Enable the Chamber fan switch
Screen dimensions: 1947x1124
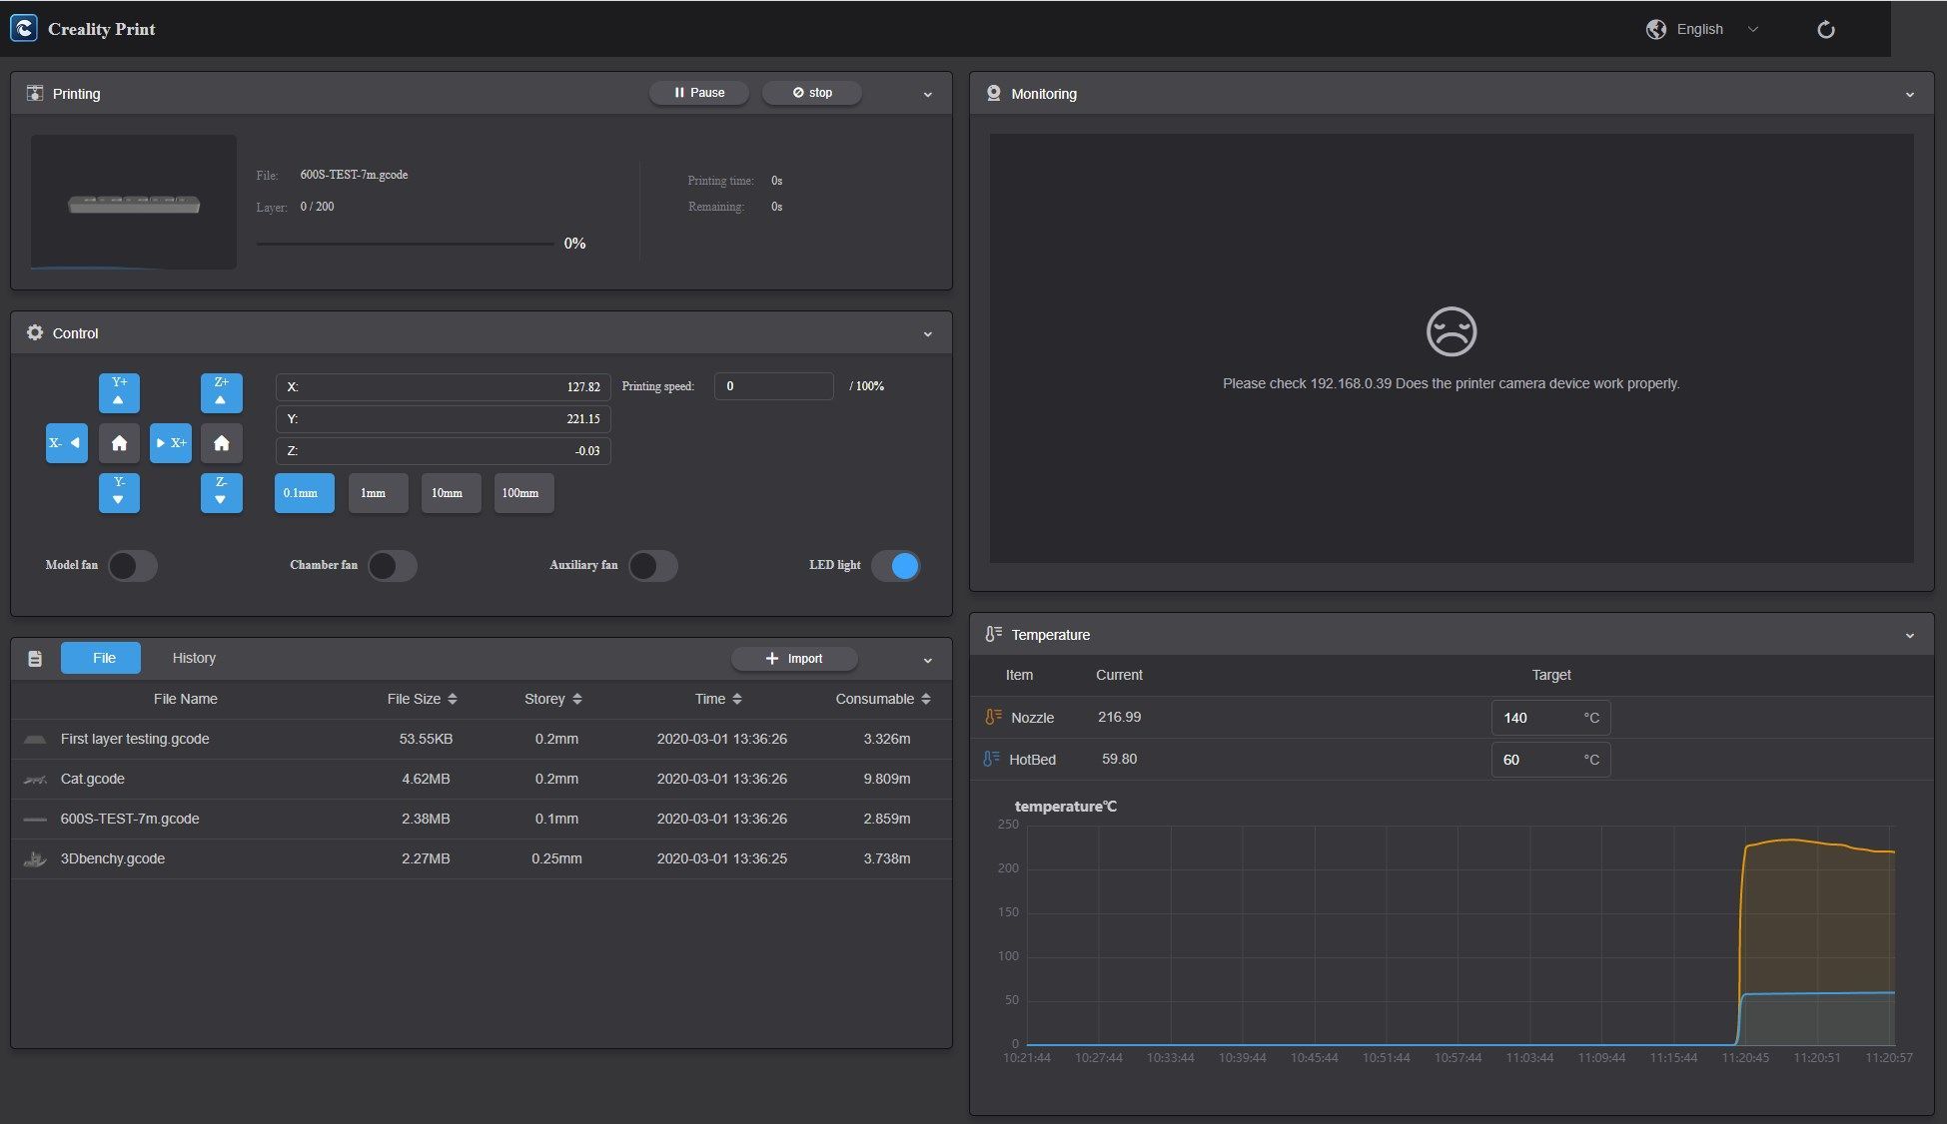pyautogui.click(x=392, y=566)
